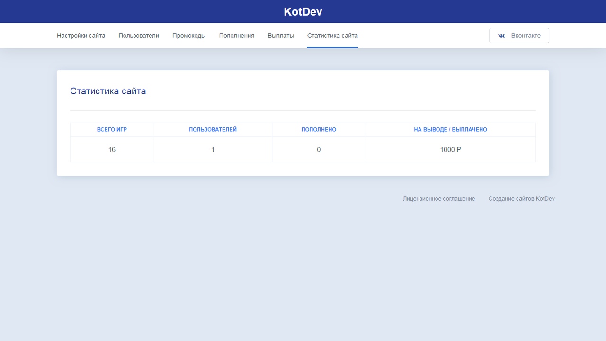Click the VK logo icon

[x=501, y=36]
